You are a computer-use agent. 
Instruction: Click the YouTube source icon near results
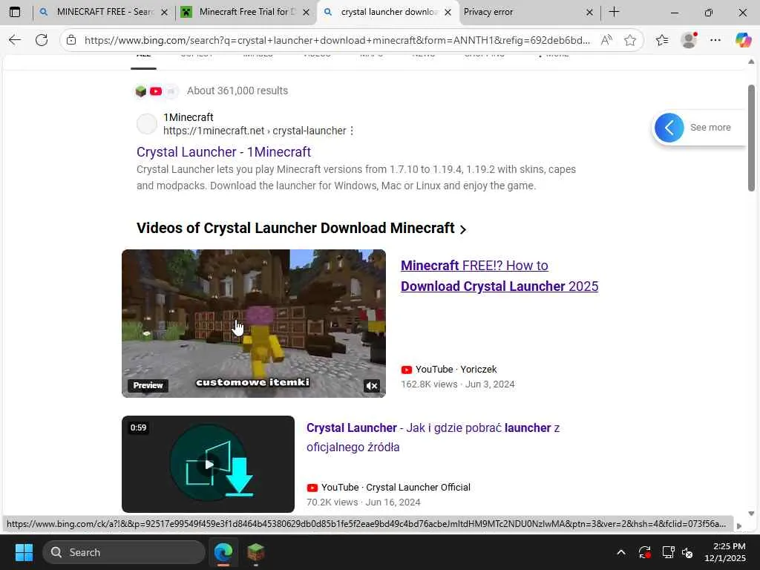(x=156, y=91)
